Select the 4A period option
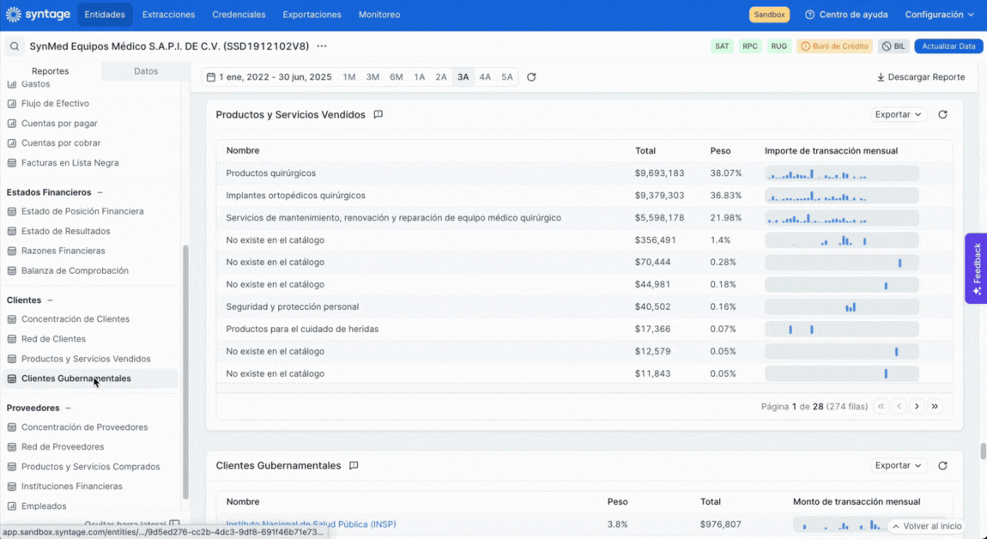This screenshot has height=539, width=987. [485, 77]
